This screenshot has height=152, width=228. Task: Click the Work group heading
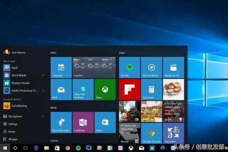(53, 108)
